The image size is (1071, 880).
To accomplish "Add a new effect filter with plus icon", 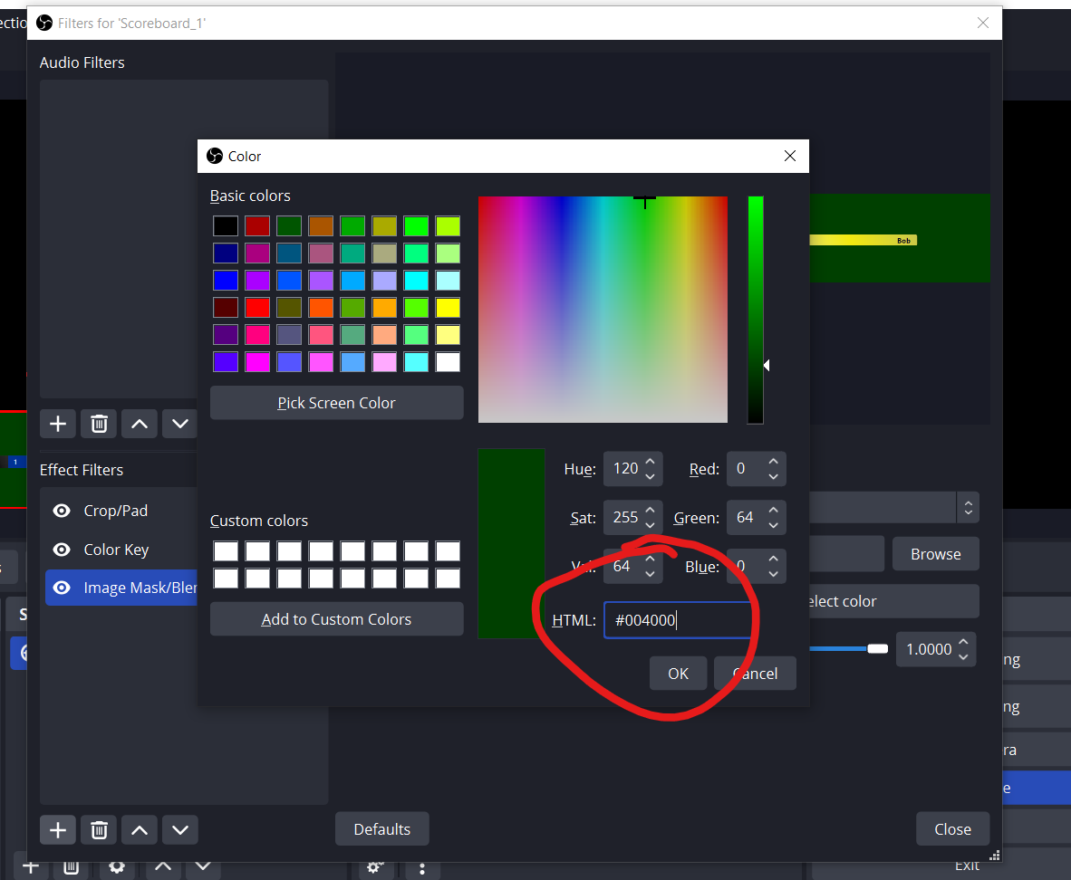I will tap(57, 829).
